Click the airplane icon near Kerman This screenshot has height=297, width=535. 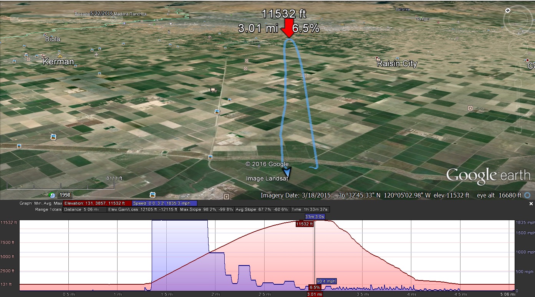[x=96, y=55]
